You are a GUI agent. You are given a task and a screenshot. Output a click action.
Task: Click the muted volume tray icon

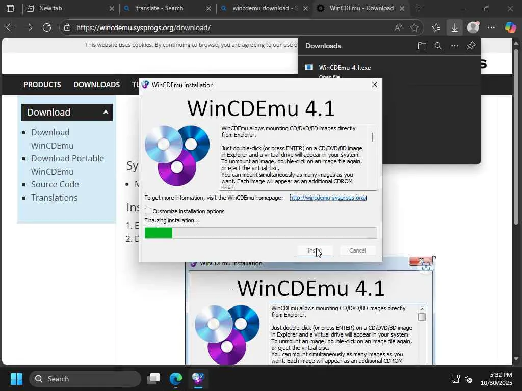click(x=468, y=379)
